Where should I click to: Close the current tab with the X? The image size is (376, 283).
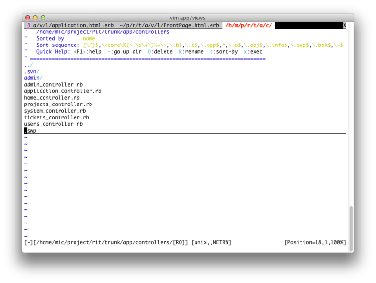(345, 25)
